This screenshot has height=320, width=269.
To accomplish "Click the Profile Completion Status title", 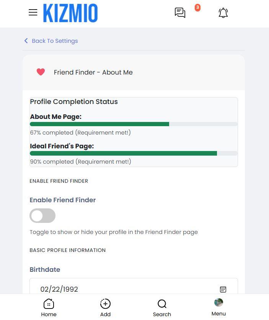I will (74, 102).
